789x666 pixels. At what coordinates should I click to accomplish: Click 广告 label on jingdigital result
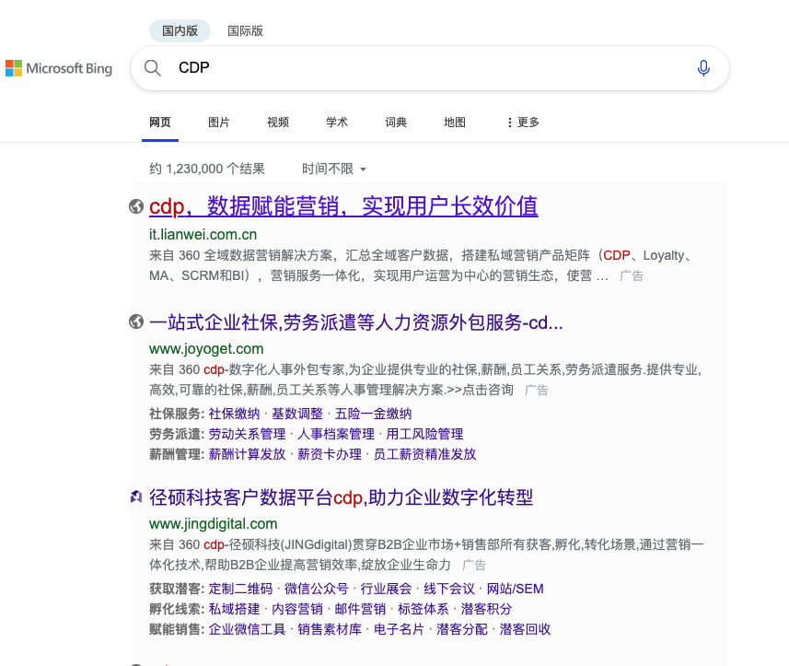coord(474,565)
